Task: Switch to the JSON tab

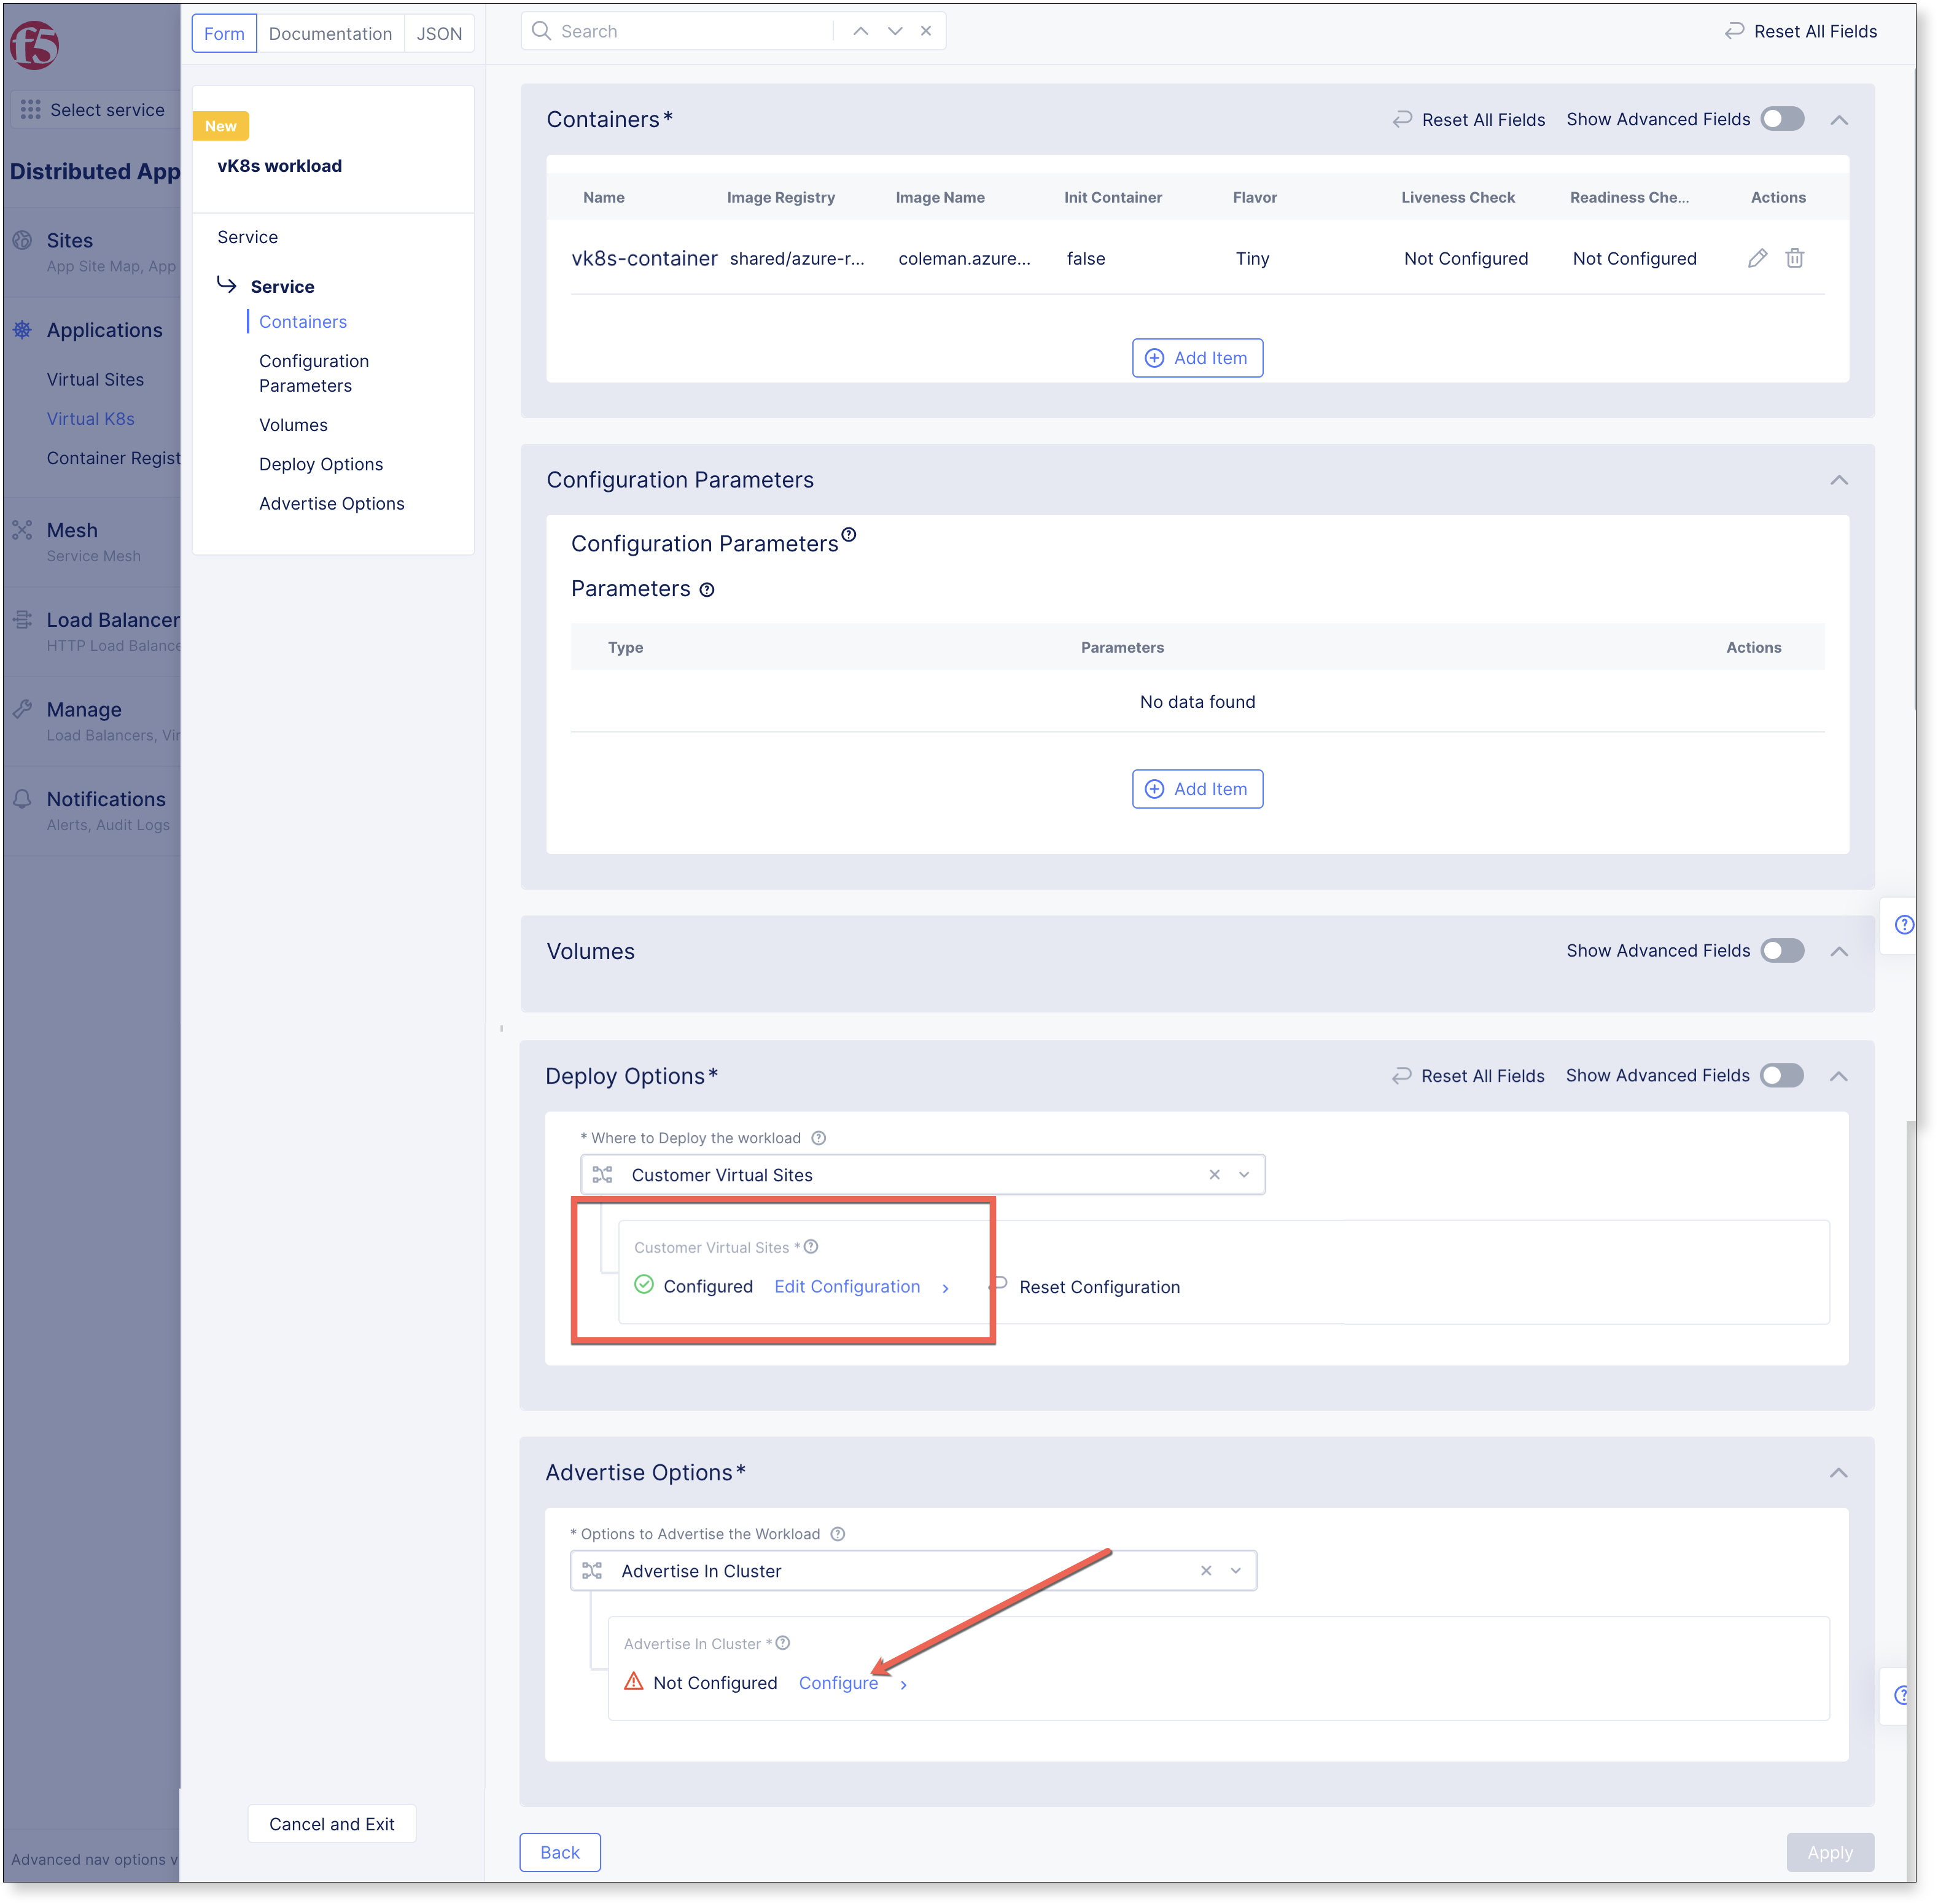Action: (x=439, y=33)
